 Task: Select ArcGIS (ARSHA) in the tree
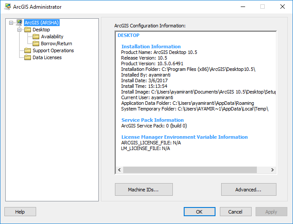tap(42, 23)
